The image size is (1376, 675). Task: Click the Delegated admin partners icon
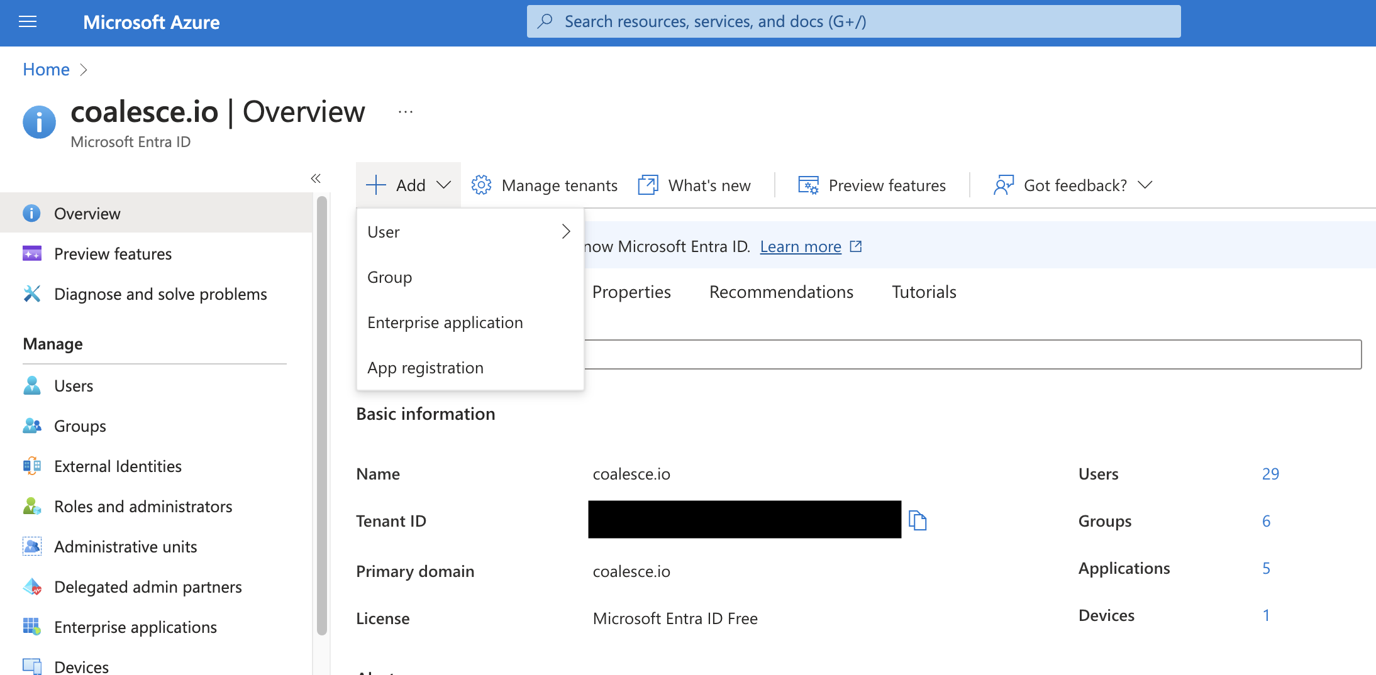[x=31, y=586]
